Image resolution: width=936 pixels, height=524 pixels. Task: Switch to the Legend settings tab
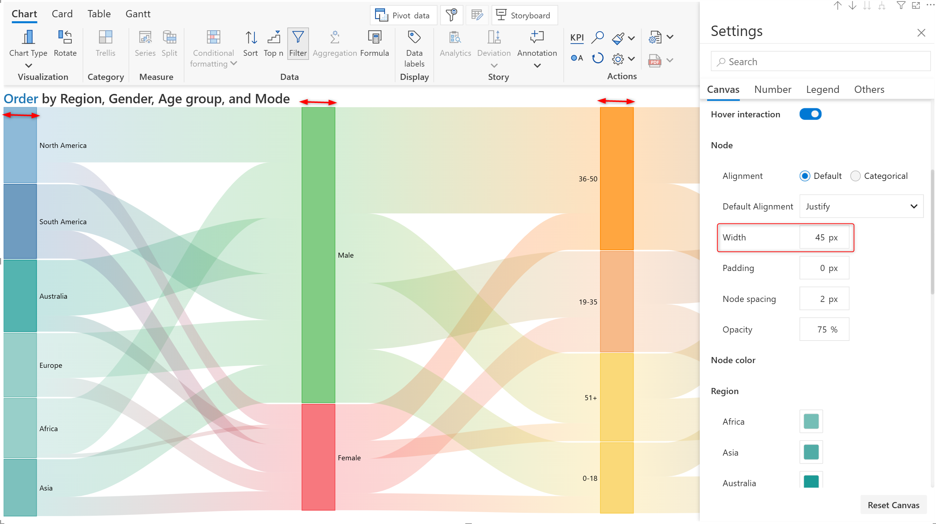[822, 90]
